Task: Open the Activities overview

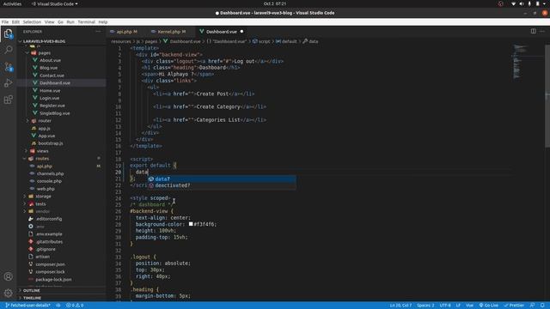Action: point(12,3)
